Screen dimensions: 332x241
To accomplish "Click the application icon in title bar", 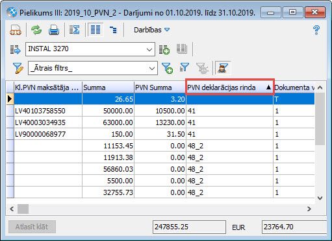I will (12, 12).
